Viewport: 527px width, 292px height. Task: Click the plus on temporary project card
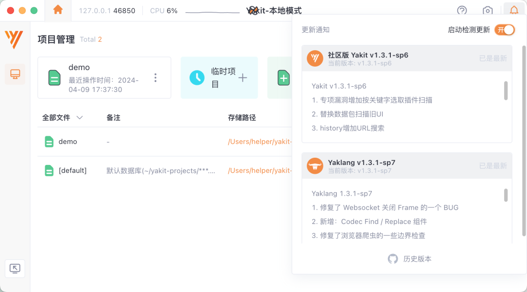(243, 78)
